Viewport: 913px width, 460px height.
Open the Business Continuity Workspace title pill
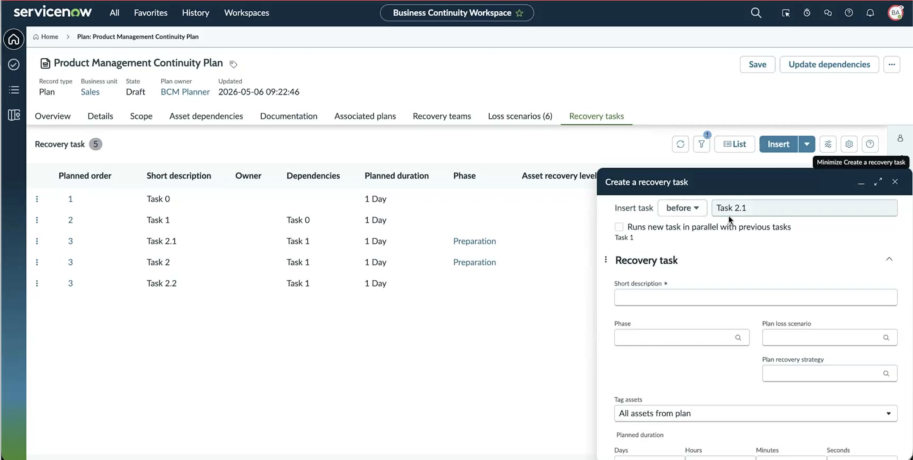456,13
